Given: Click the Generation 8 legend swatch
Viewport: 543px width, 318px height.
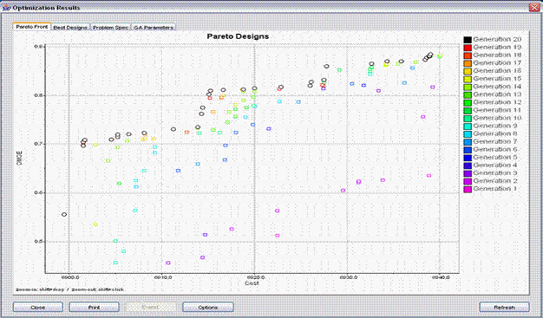Looking at the screenshot, I should point(468,134).
